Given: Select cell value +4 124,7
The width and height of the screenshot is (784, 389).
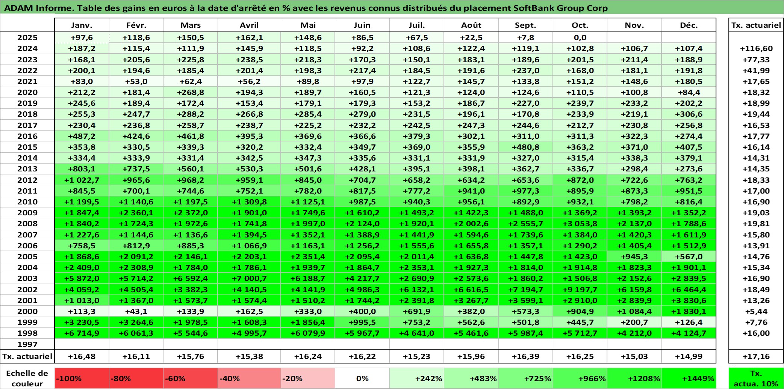Looking at the screenshot, I should (x=689, y=333).
